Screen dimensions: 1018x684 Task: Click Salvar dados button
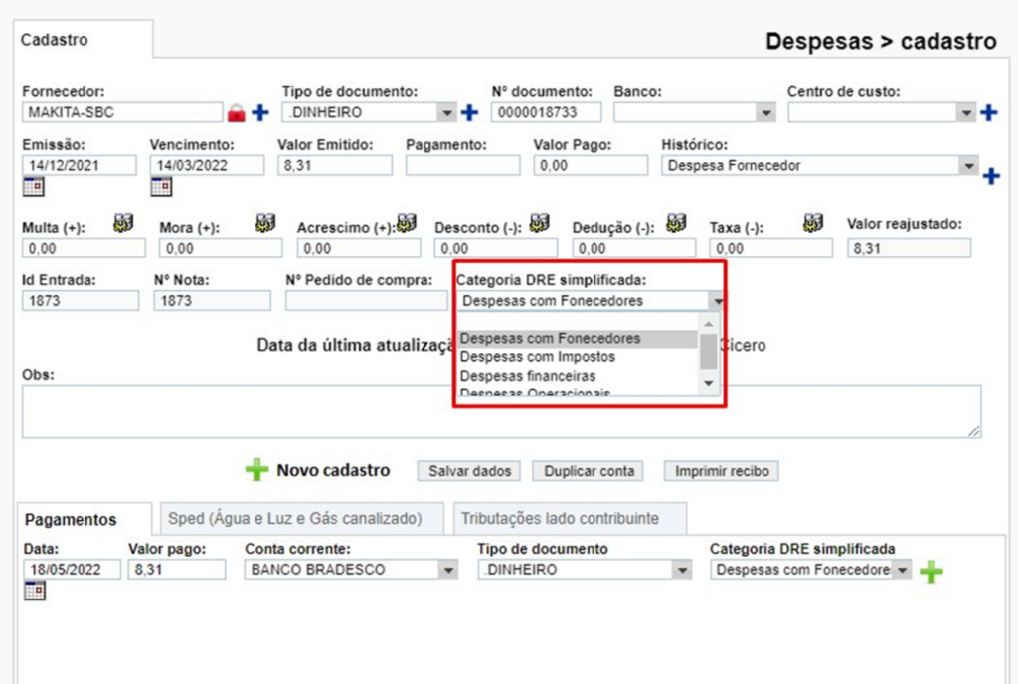[469, 471]
